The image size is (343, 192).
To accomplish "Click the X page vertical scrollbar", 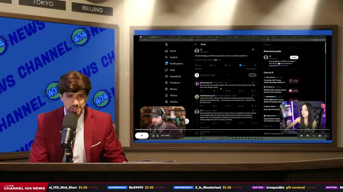I will click(x=325, y=48).
